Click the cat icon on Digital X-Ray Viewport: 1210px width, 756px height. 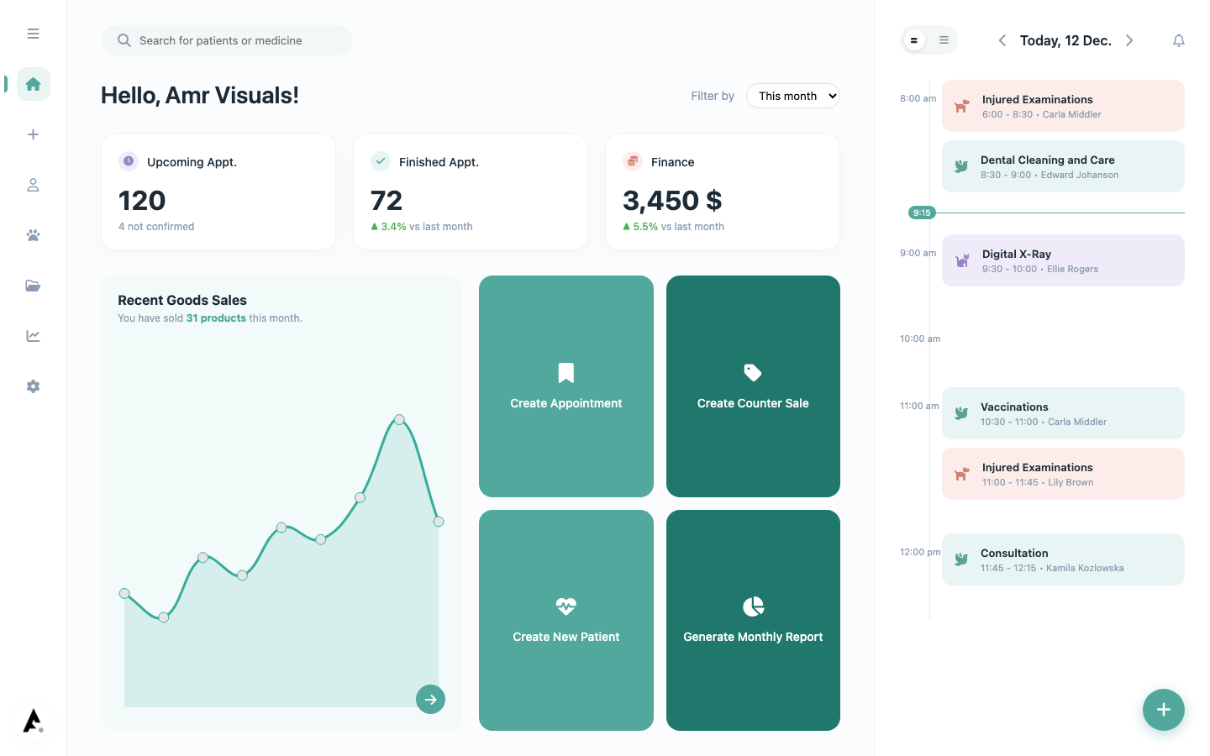pyautogui.click(x=962, y=260)
